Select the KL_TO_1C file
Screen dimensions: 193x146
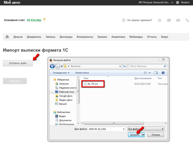click(x=93, y=84)
